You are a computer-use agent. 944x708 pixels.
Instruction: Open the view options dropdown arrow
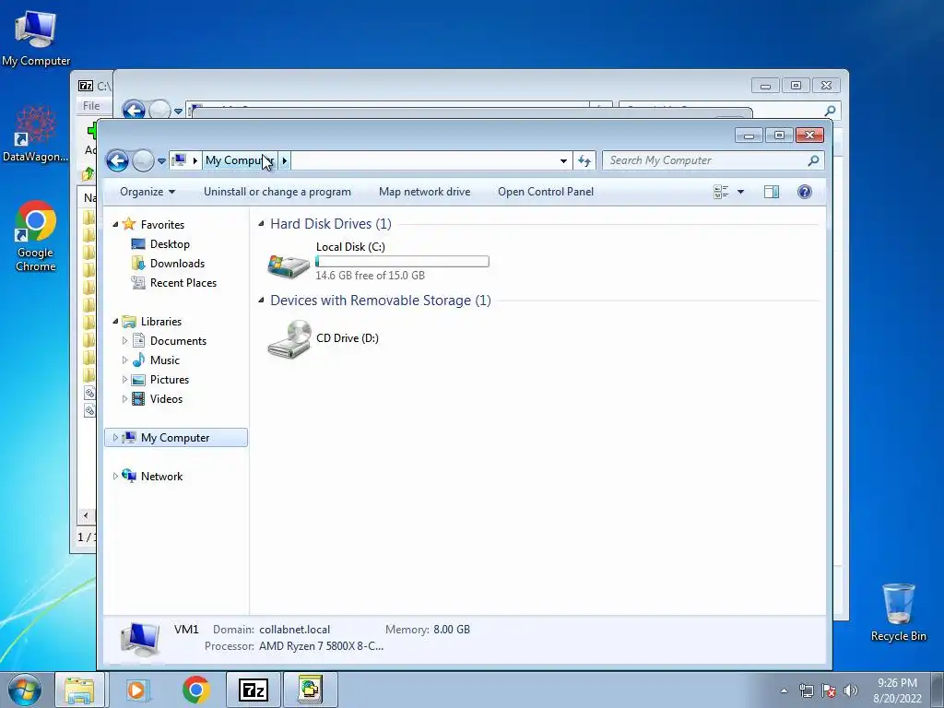tap(740, 192)
